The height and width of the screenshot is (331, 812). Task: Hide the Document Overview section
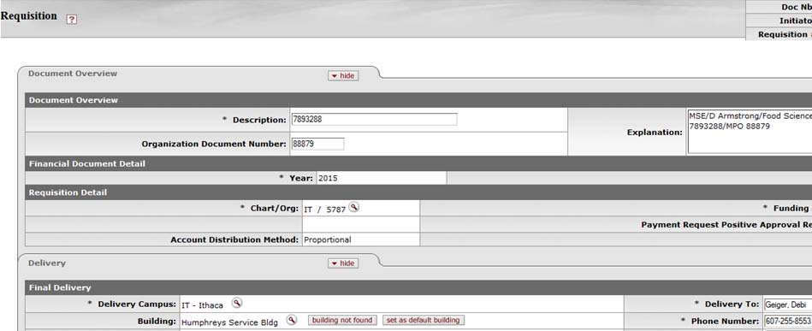tap(343, 75)
